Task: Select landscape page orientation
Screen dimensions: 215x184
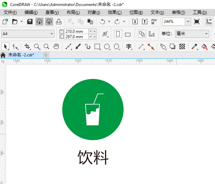Action: click(x=128, y=34)
